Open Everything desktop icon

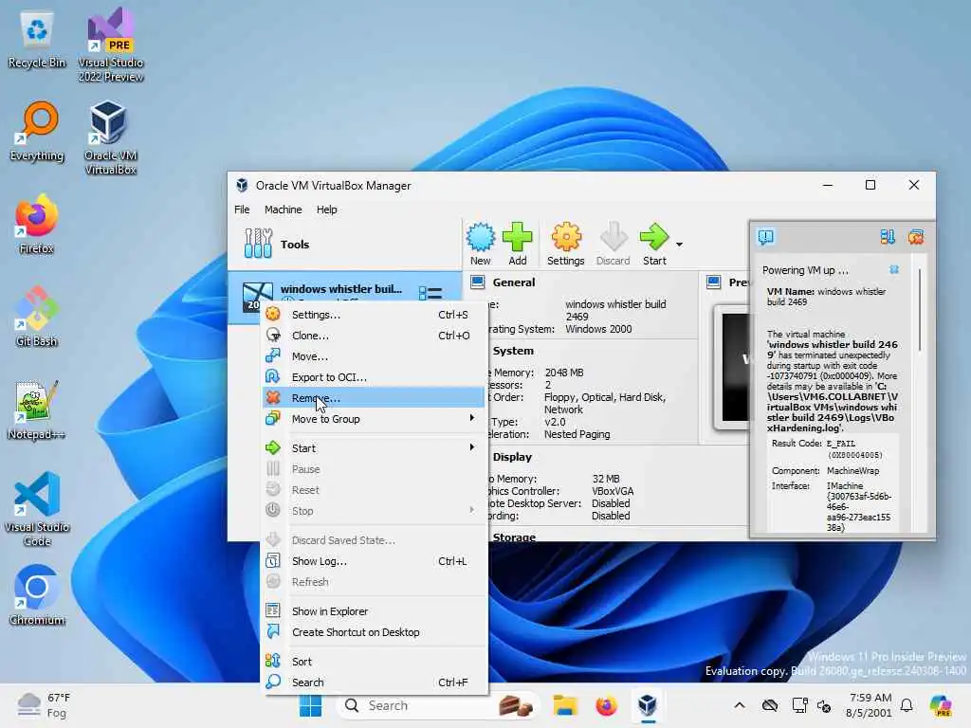[x=37, y=133]
